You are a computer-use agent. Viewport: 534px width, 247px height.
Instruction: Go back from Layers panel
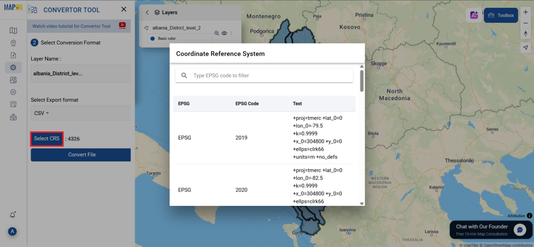[147, 13]
